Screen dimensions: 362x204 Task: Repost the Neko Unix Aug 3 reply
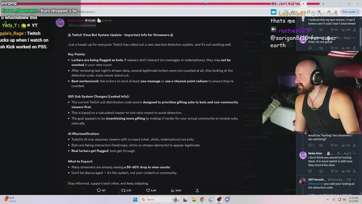pos(321,171)
